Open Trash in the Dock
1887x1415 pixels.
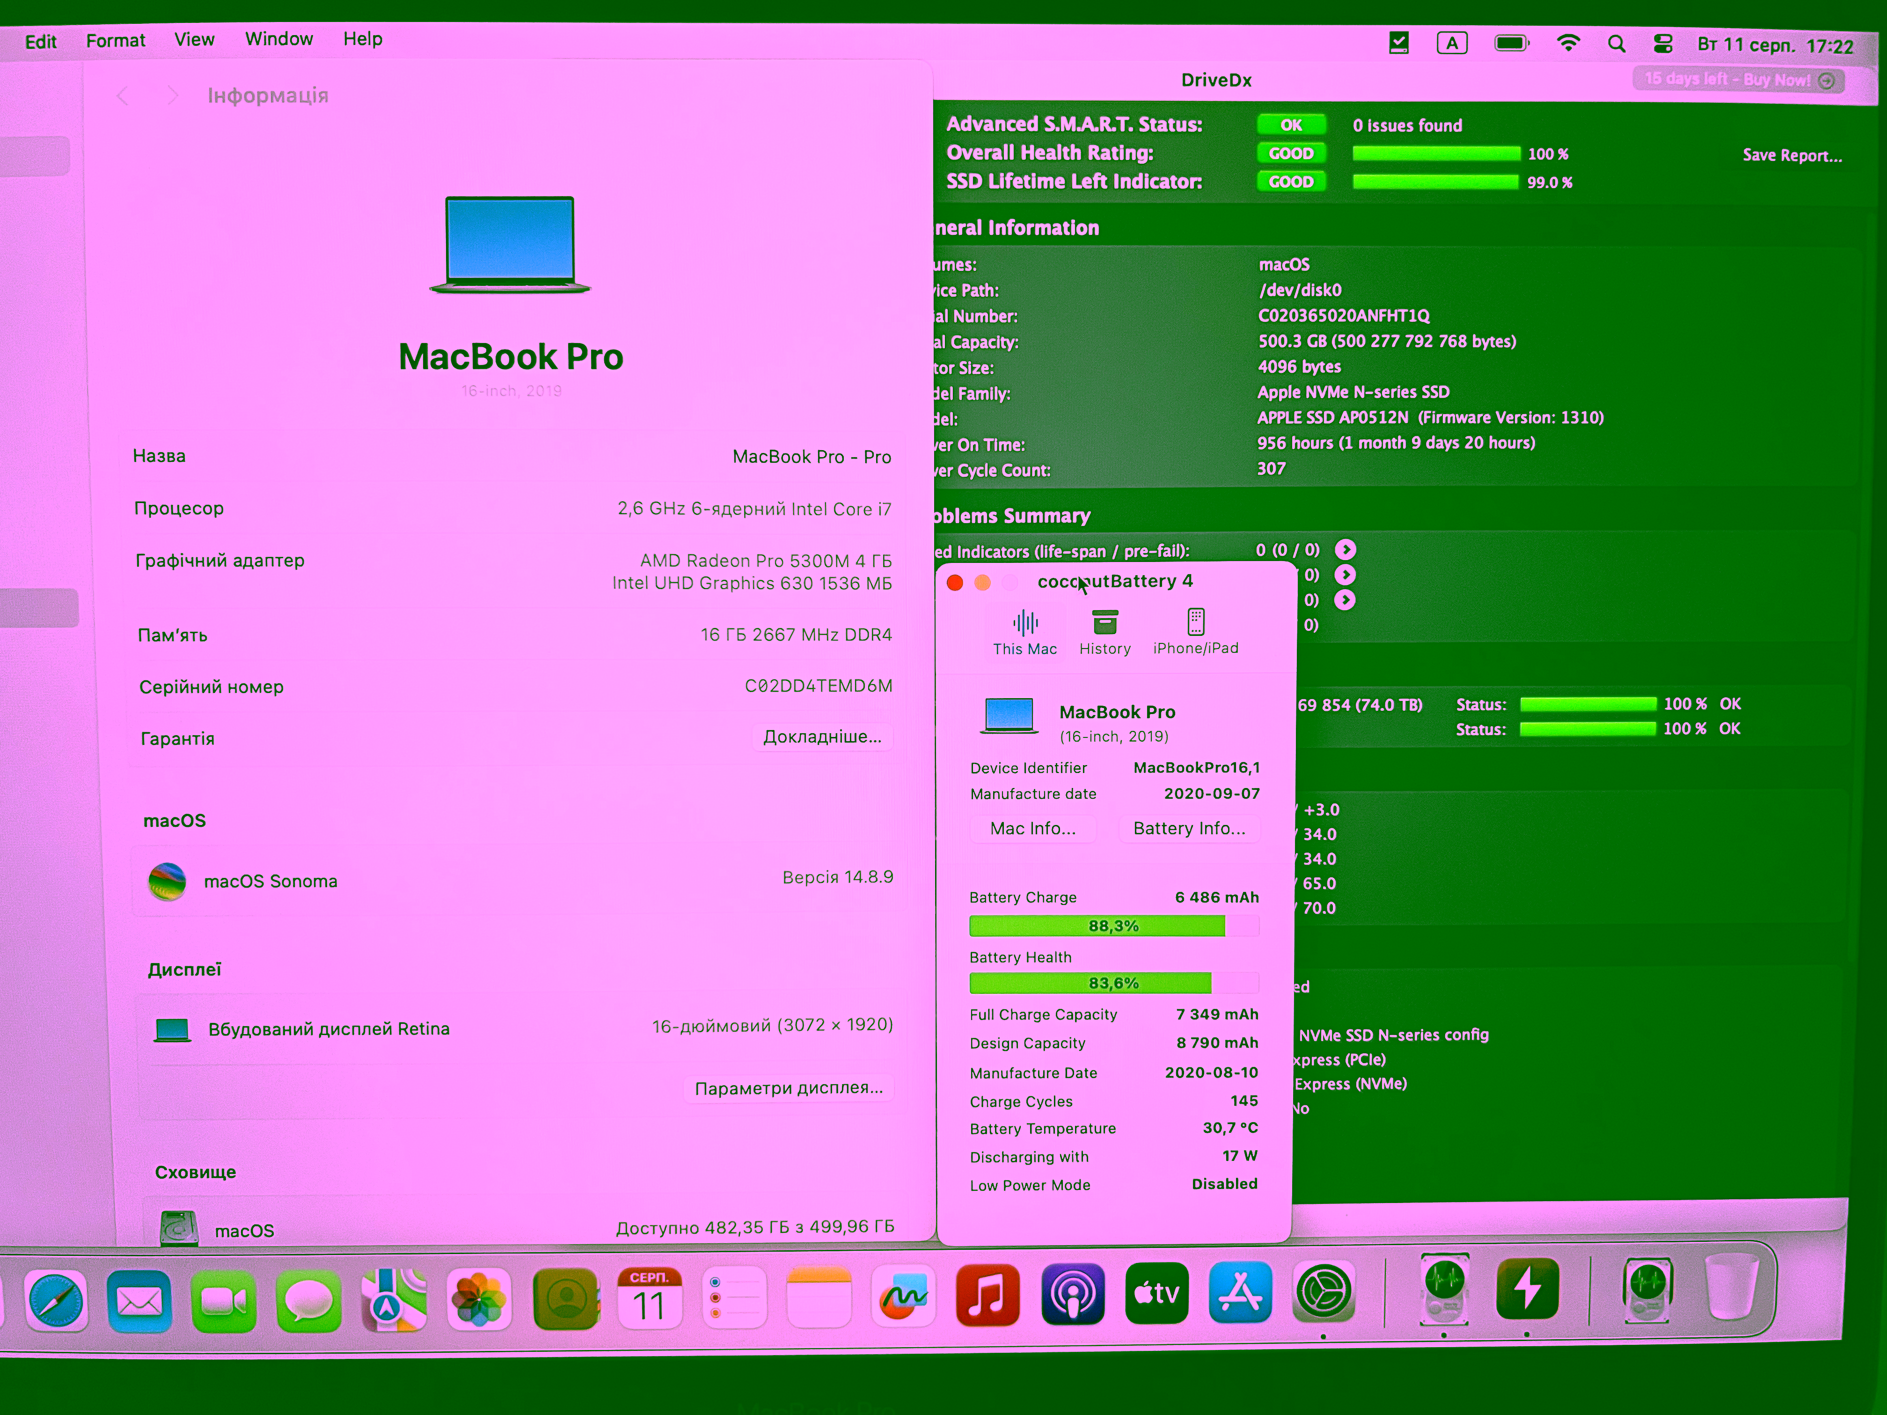(x=1731, y=1288)
